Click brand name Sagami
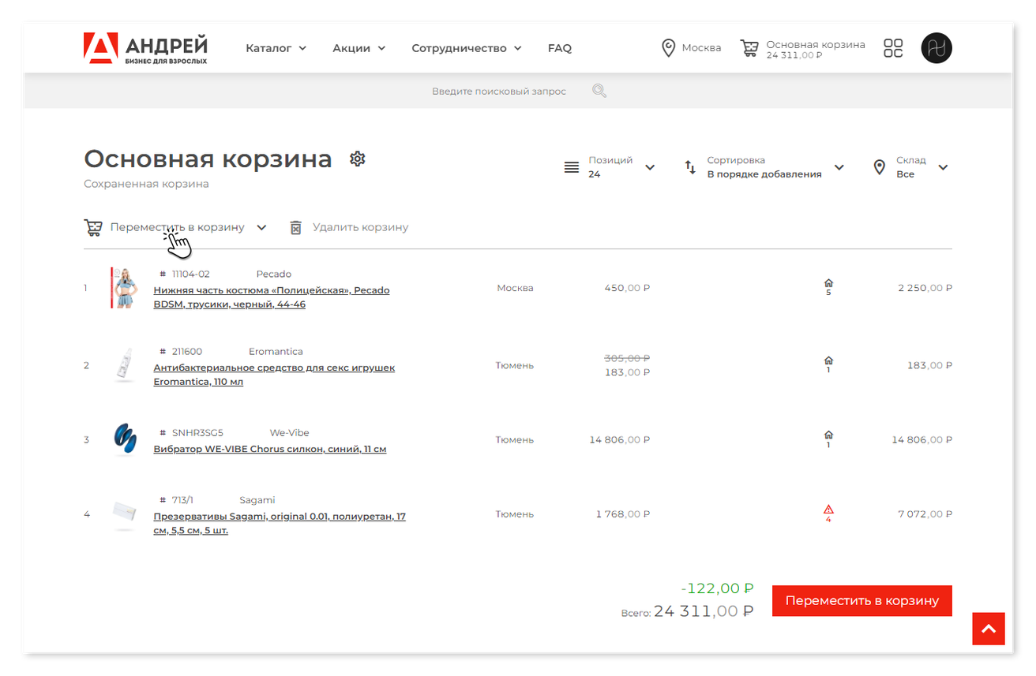 pyautogui.click(x=257, y=500)
